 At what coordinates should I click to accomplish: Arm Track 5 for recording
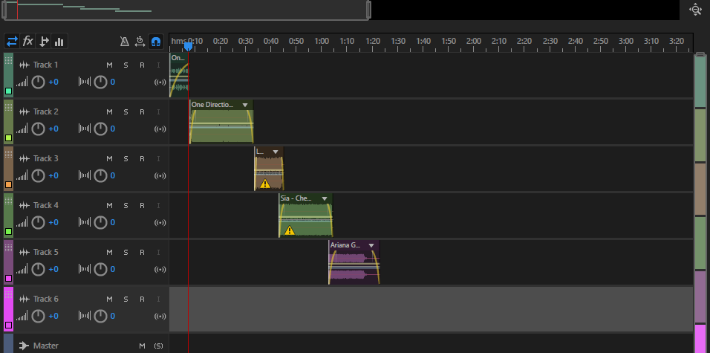click(x=142, y=253)
